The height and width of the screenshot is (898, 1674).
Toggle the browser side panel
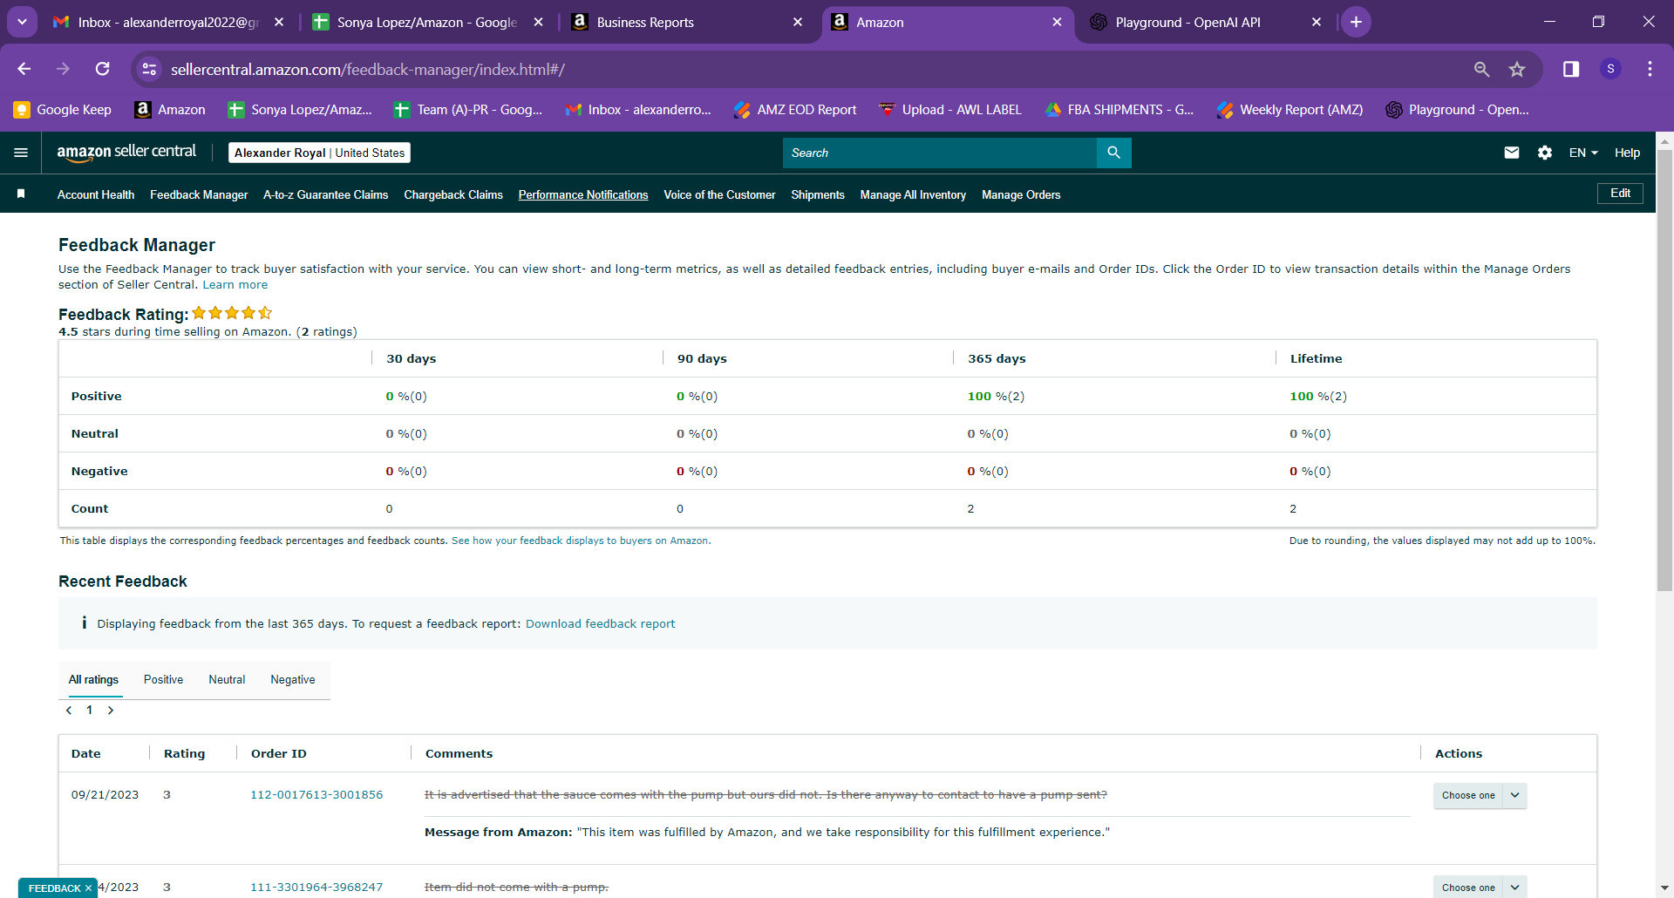1571,69
